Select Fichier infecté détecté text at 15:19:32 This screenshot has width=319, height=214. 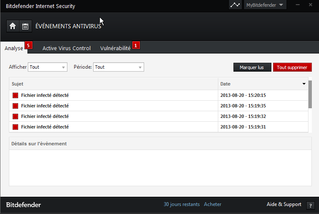point(45,116)
